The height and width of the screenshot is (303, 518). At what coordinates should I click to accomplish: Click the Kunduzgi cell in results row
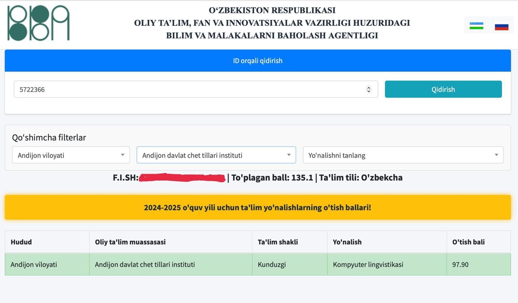[272, 265]
